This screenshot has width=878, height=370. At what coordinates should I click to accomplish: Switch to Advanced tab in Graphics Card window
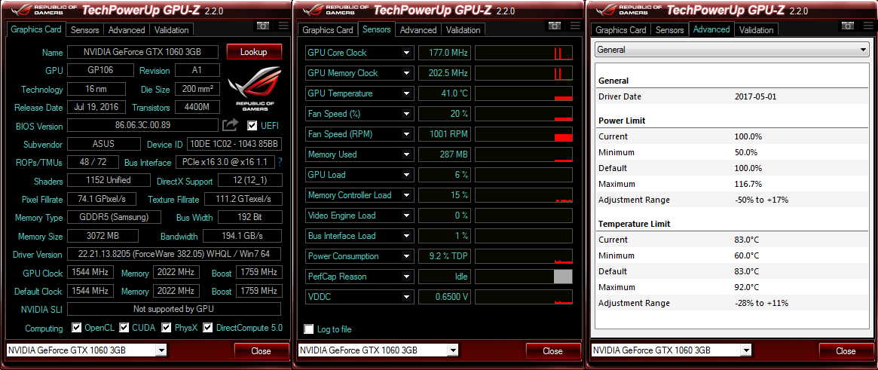(x=127, y=30)
